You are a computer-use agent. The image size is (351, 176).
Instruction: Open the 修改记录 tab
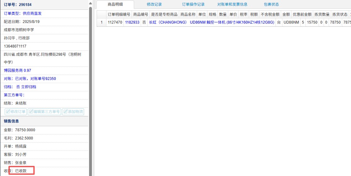point(154,4)
